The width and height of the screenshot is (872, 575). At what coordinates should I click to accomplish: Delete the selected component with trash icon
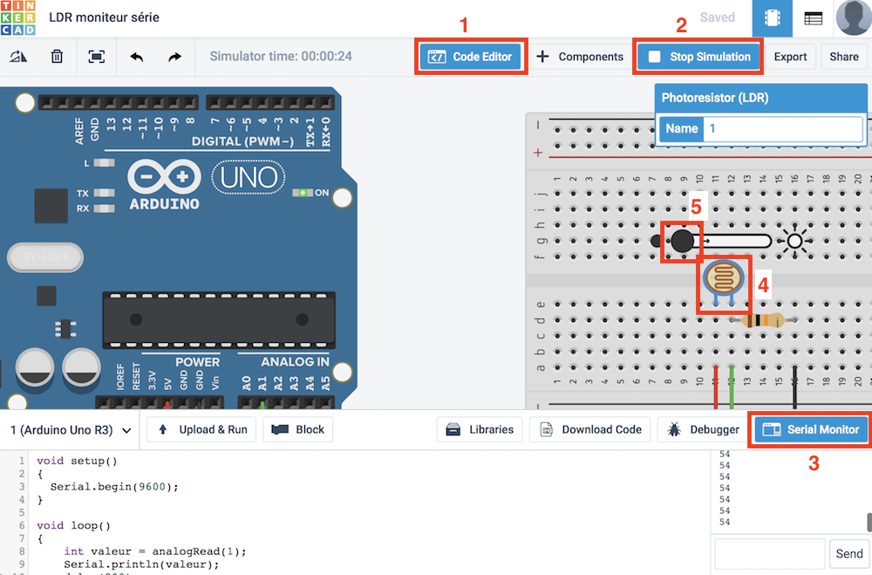point(57,56)
